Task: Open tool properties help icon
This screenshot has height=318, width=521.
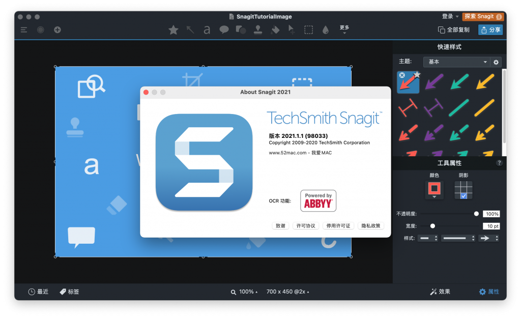Action: coord(499,163)
